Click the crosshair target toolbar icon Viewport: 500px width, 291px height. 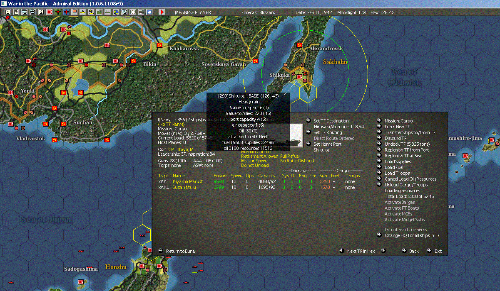tap(124, 12)
